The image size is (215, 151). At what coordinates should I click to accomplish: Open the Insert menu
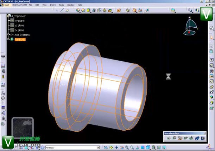click(53, 5)
